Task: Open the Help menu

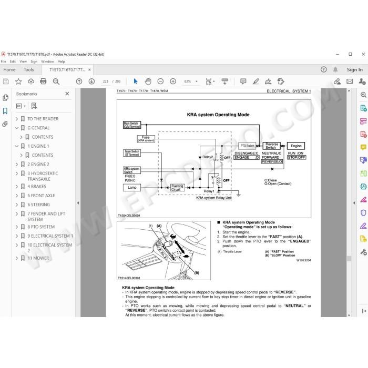Action: coord(62,62)
